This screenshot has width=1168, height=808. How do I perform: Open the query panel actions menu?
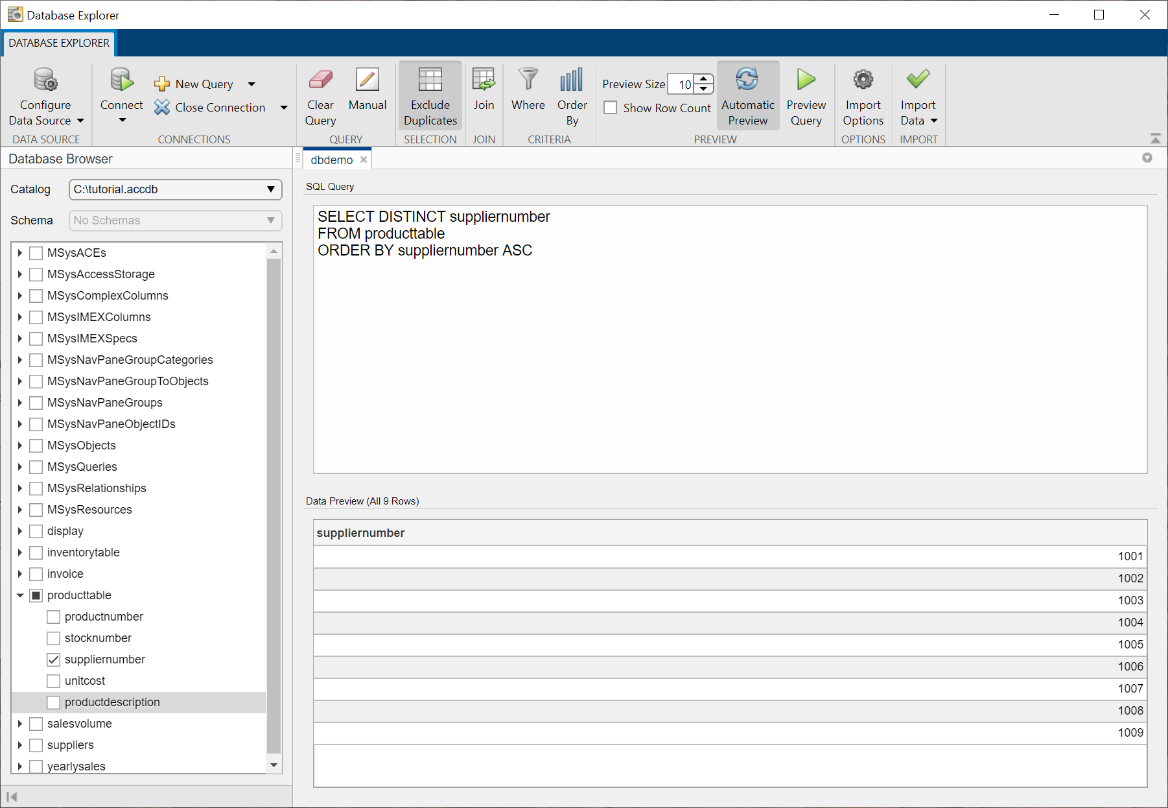click(1147, 158)
